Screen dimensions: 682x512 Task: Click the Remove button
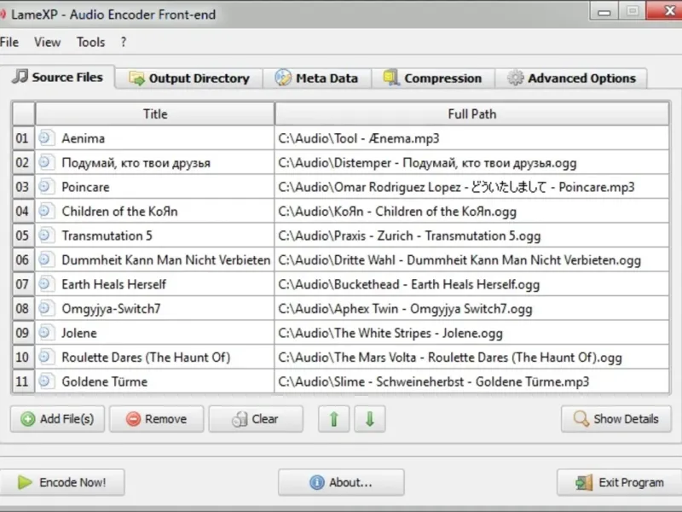pos(157,419)
